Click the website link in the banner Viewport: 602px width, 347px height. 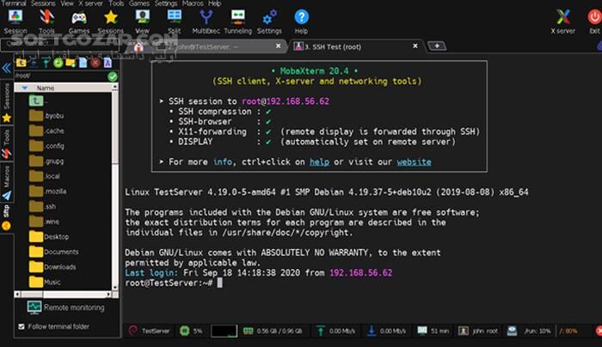[414, 161]
